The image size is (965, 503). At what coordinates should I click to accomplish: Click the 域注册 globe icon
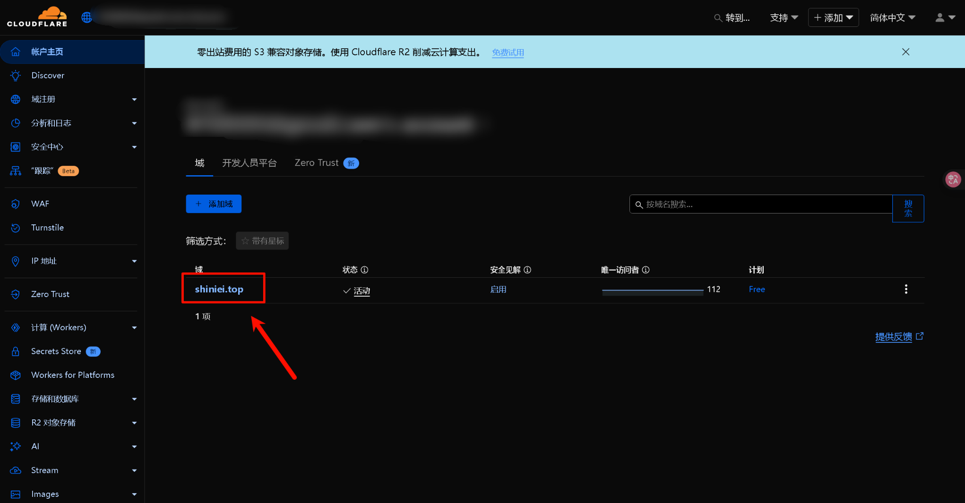[16, 99]
